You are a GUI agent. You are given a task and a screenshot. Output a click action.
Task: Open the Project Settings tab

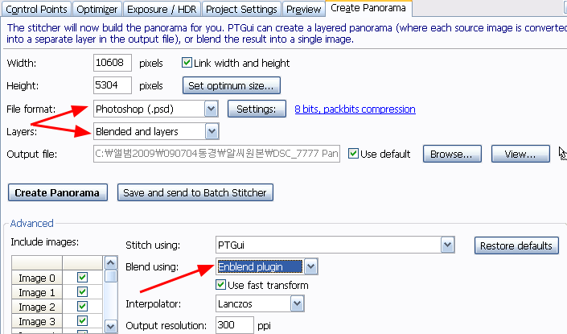pos(241,9)
